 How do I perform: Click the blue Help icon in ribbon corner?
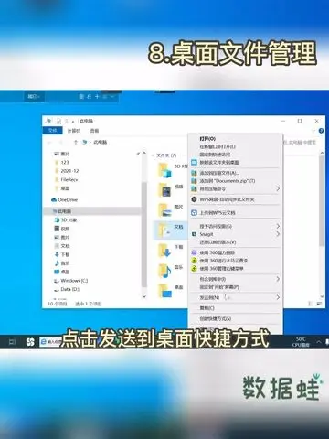[x=321, y=131]
